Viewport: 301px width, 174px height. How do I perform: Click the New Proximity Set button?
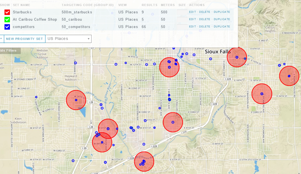24,39
